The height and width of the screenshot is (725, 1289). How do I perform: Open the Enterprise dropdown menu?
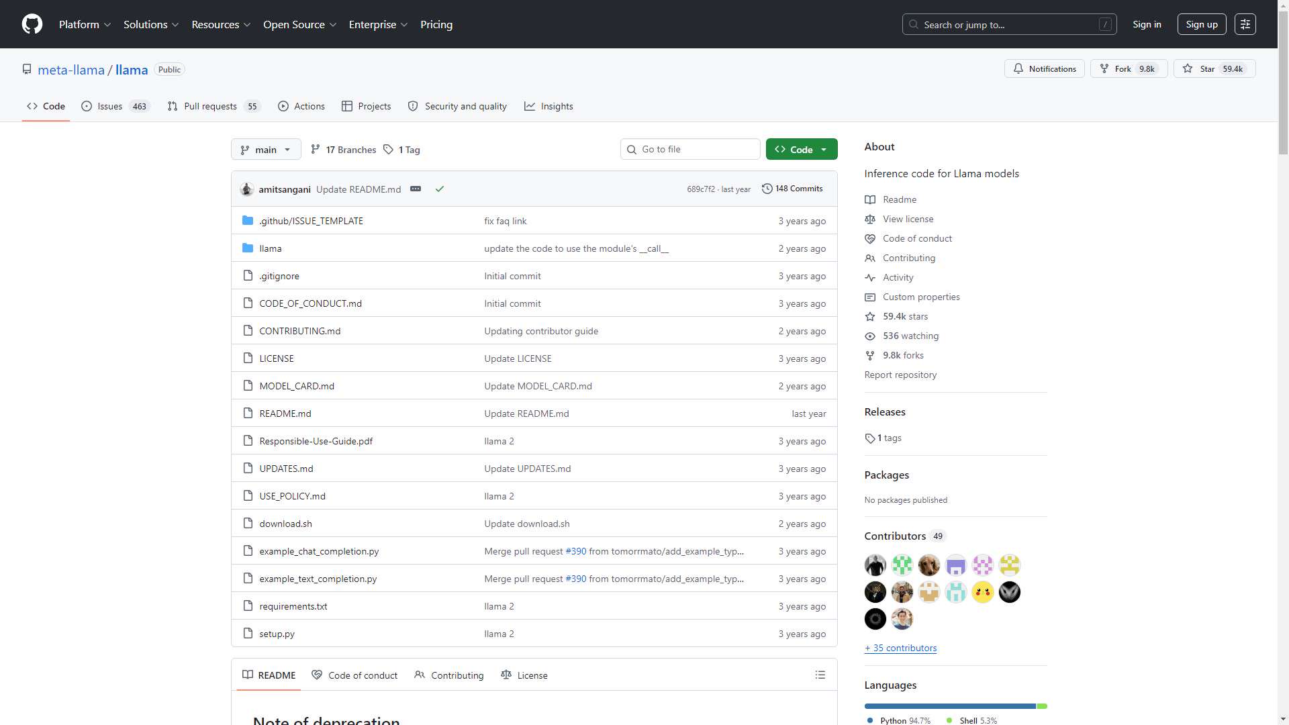pos(378,24)
